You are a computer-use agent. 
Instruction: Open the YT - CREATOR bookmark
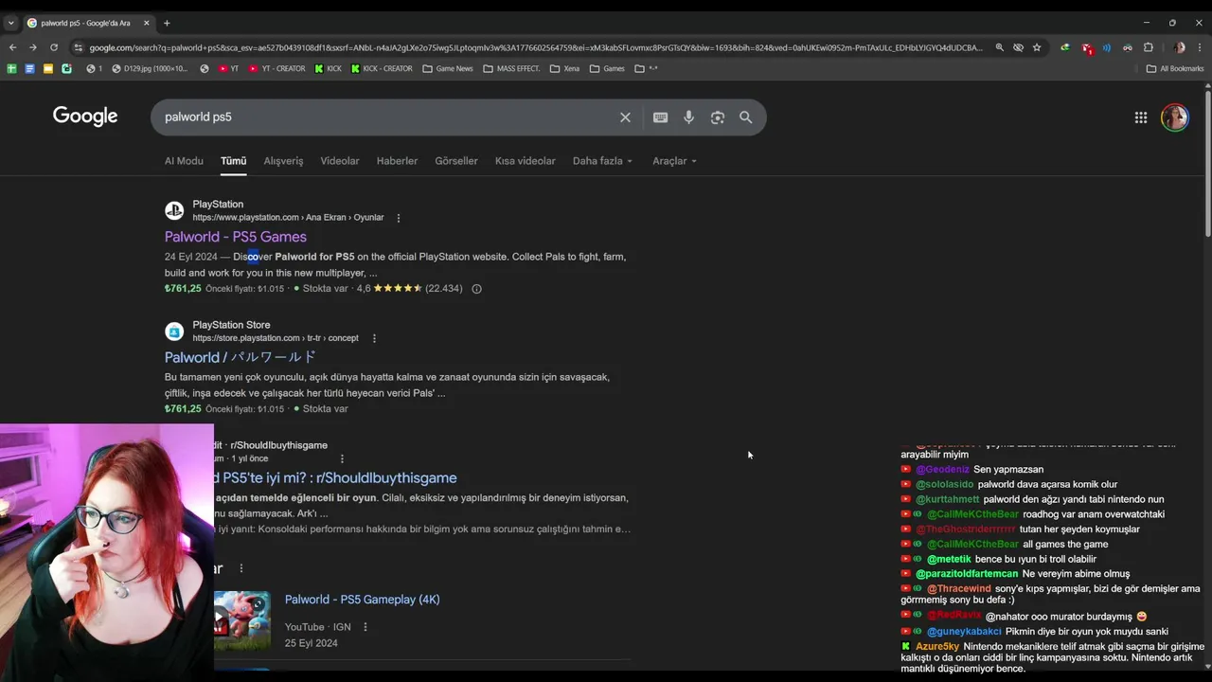coord(277,68)
